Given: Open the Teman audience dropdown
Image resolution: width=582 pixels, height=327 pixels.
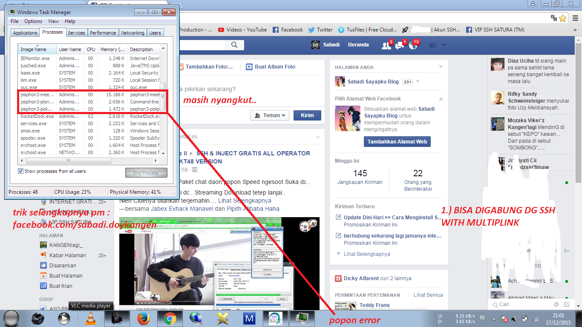Looking at the screenshot, I should point(270,115).
